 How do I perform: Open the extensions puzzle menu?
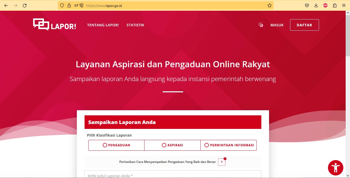pos(335,5)
